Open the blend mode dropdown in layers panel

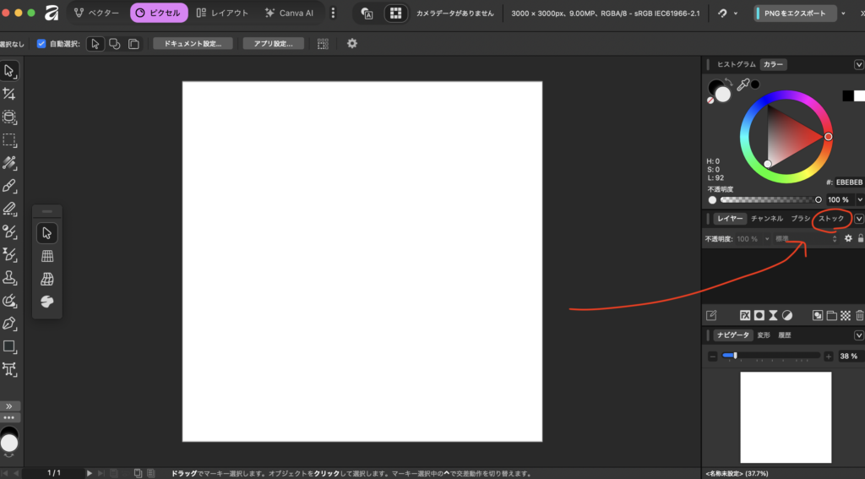(806, 239)
